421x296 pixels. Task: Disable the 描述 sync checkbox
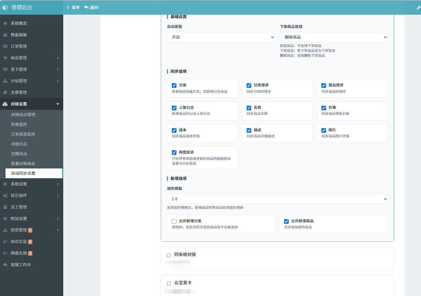click(249, 130)
